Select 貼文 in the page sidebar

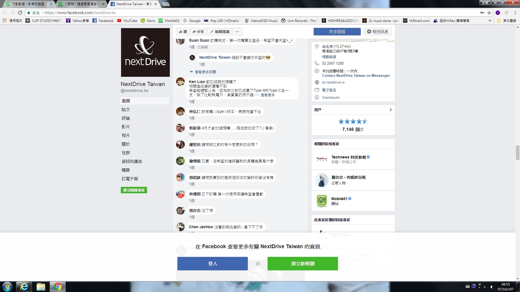[126, 109]
